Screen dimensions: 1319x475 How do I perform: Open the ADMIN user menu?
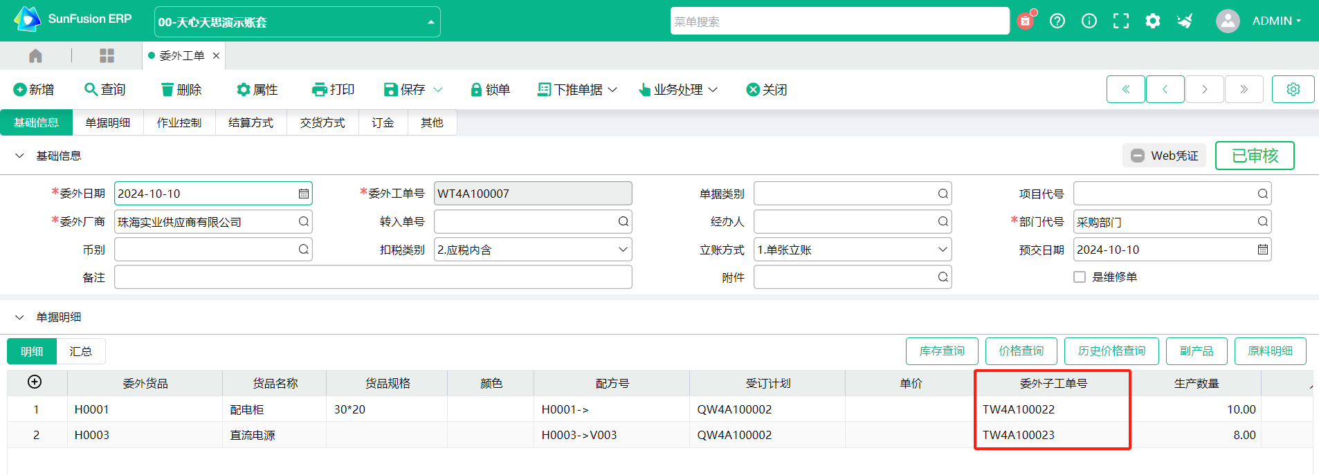click(x=1277, y=21)
